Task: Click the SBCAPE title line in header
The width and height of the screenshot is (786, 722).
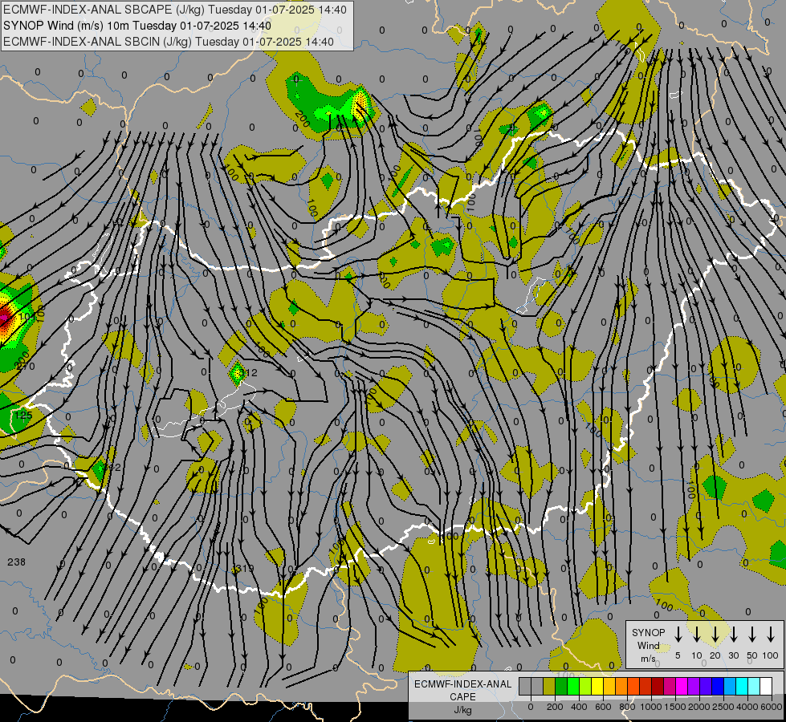Action: click(x=175, y=10)
